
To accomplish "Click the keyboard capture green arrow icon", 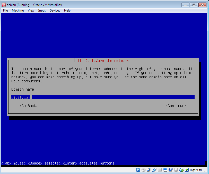I will pyautogui.click(x=187, y=170).
